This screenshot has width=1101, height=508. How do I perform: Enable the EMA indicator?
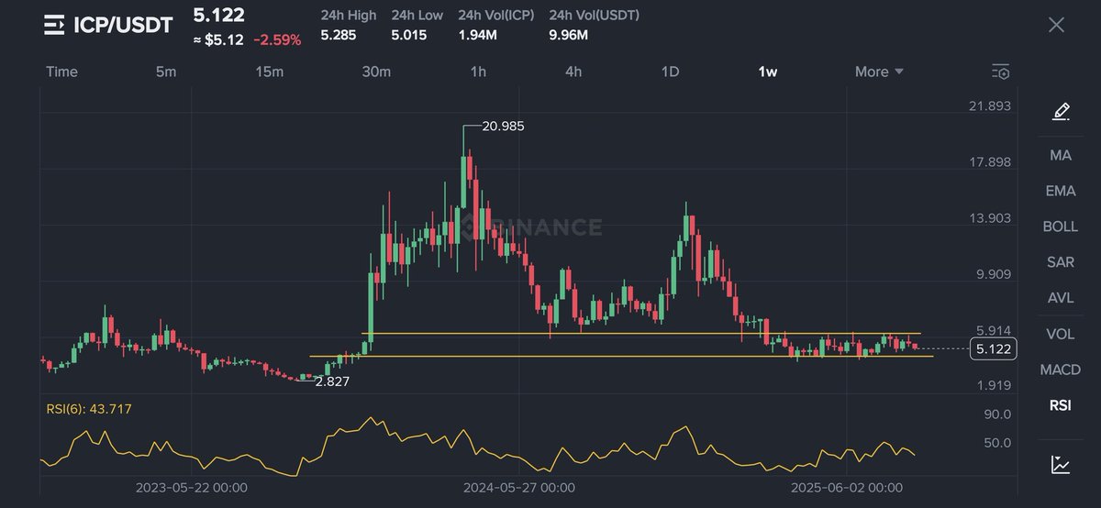1061,191
